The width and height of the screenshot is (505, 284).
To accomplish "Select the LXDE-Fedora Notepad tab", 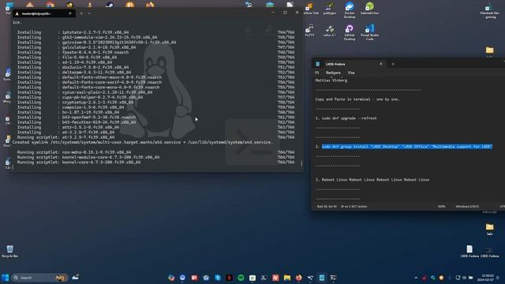I will (350, 64).
